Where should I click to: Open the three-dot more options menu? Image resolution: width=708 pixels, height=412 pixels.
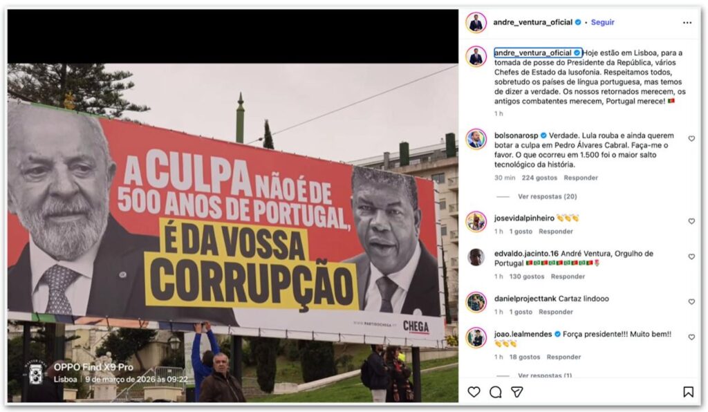687,23
